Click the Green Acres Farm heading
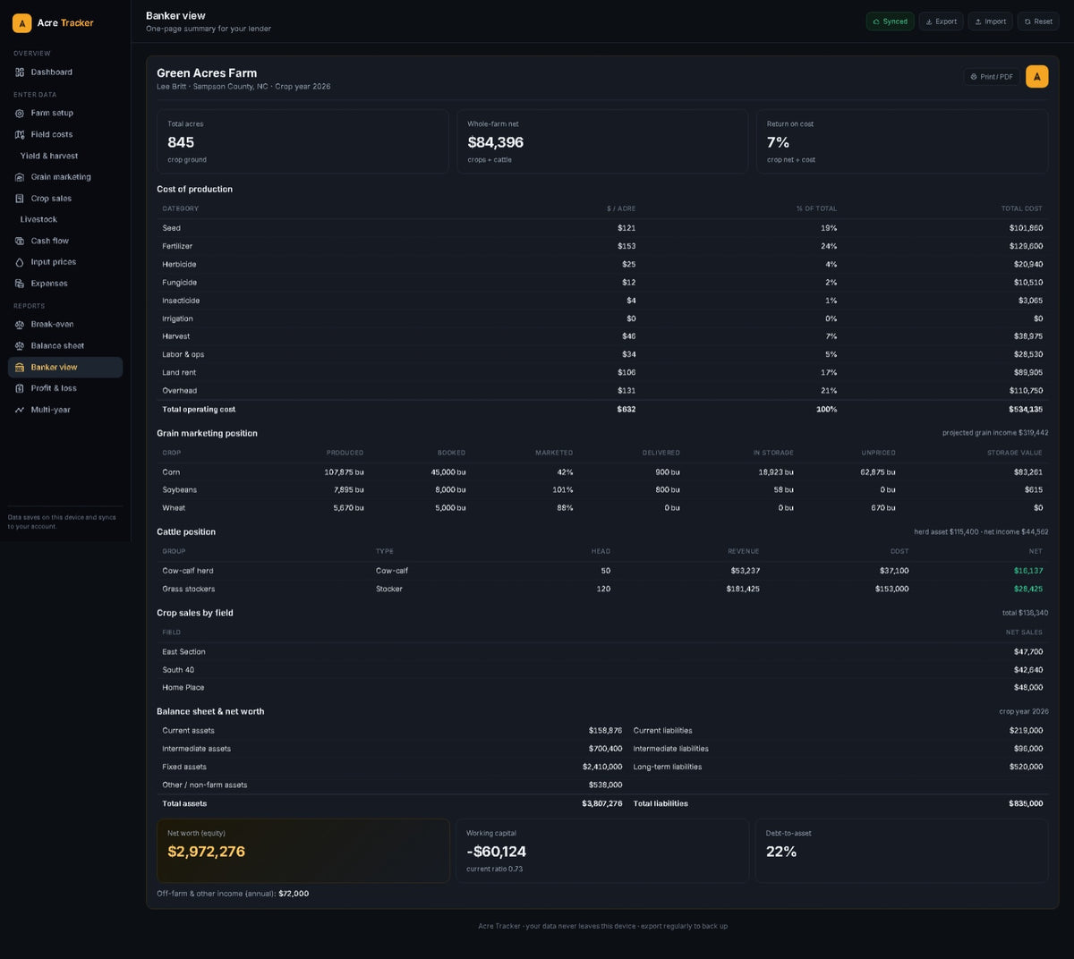 click(x=207, y=73)
